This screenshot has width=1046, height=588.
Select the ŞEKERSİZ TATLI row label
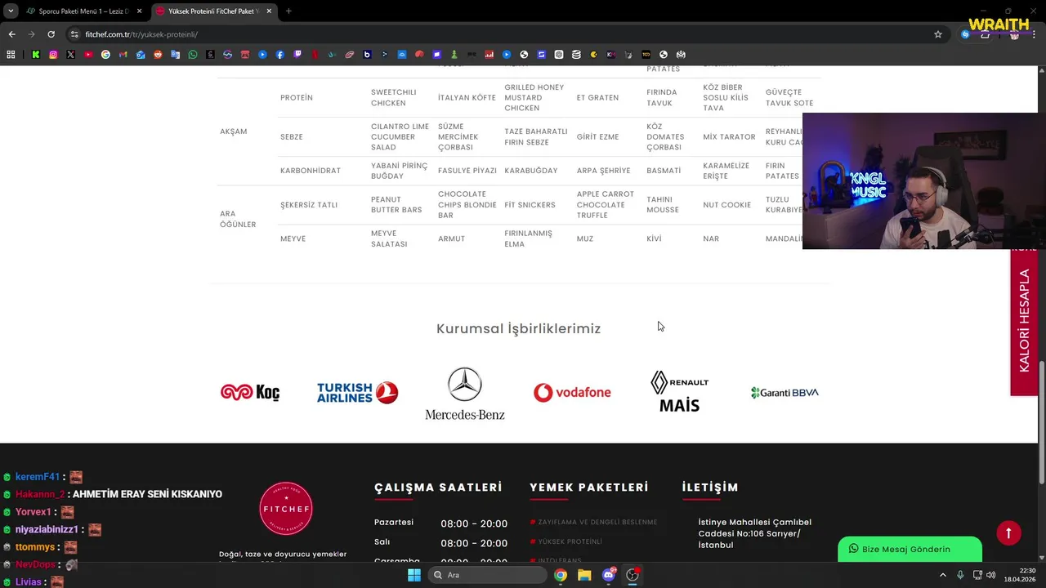click(x=309, y=205)
